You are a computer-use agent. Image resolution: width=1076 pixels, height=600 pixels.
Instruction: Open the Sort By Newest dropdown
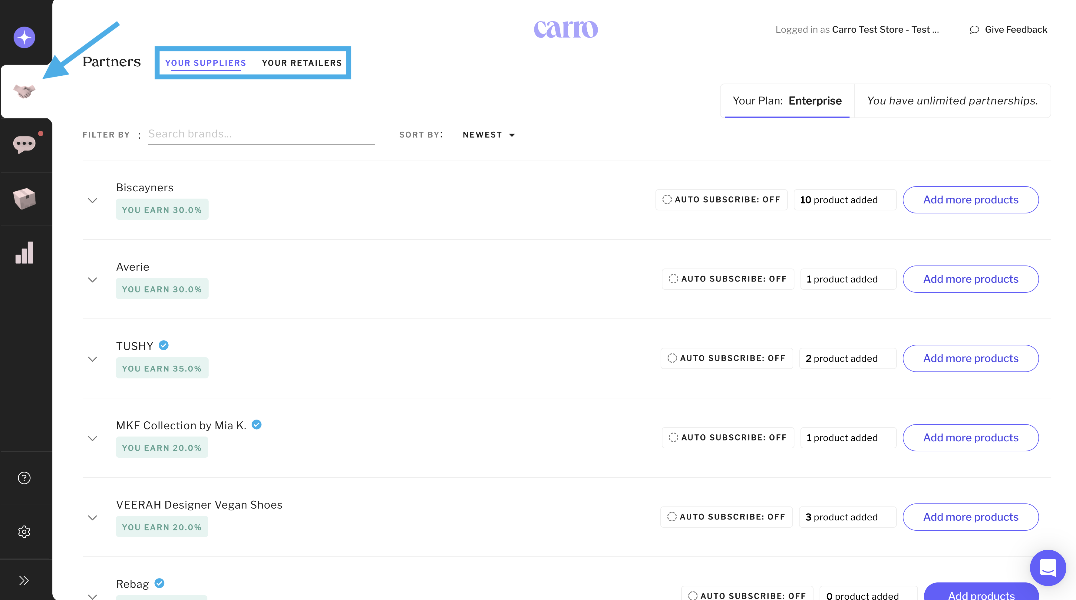pos(489,135)
